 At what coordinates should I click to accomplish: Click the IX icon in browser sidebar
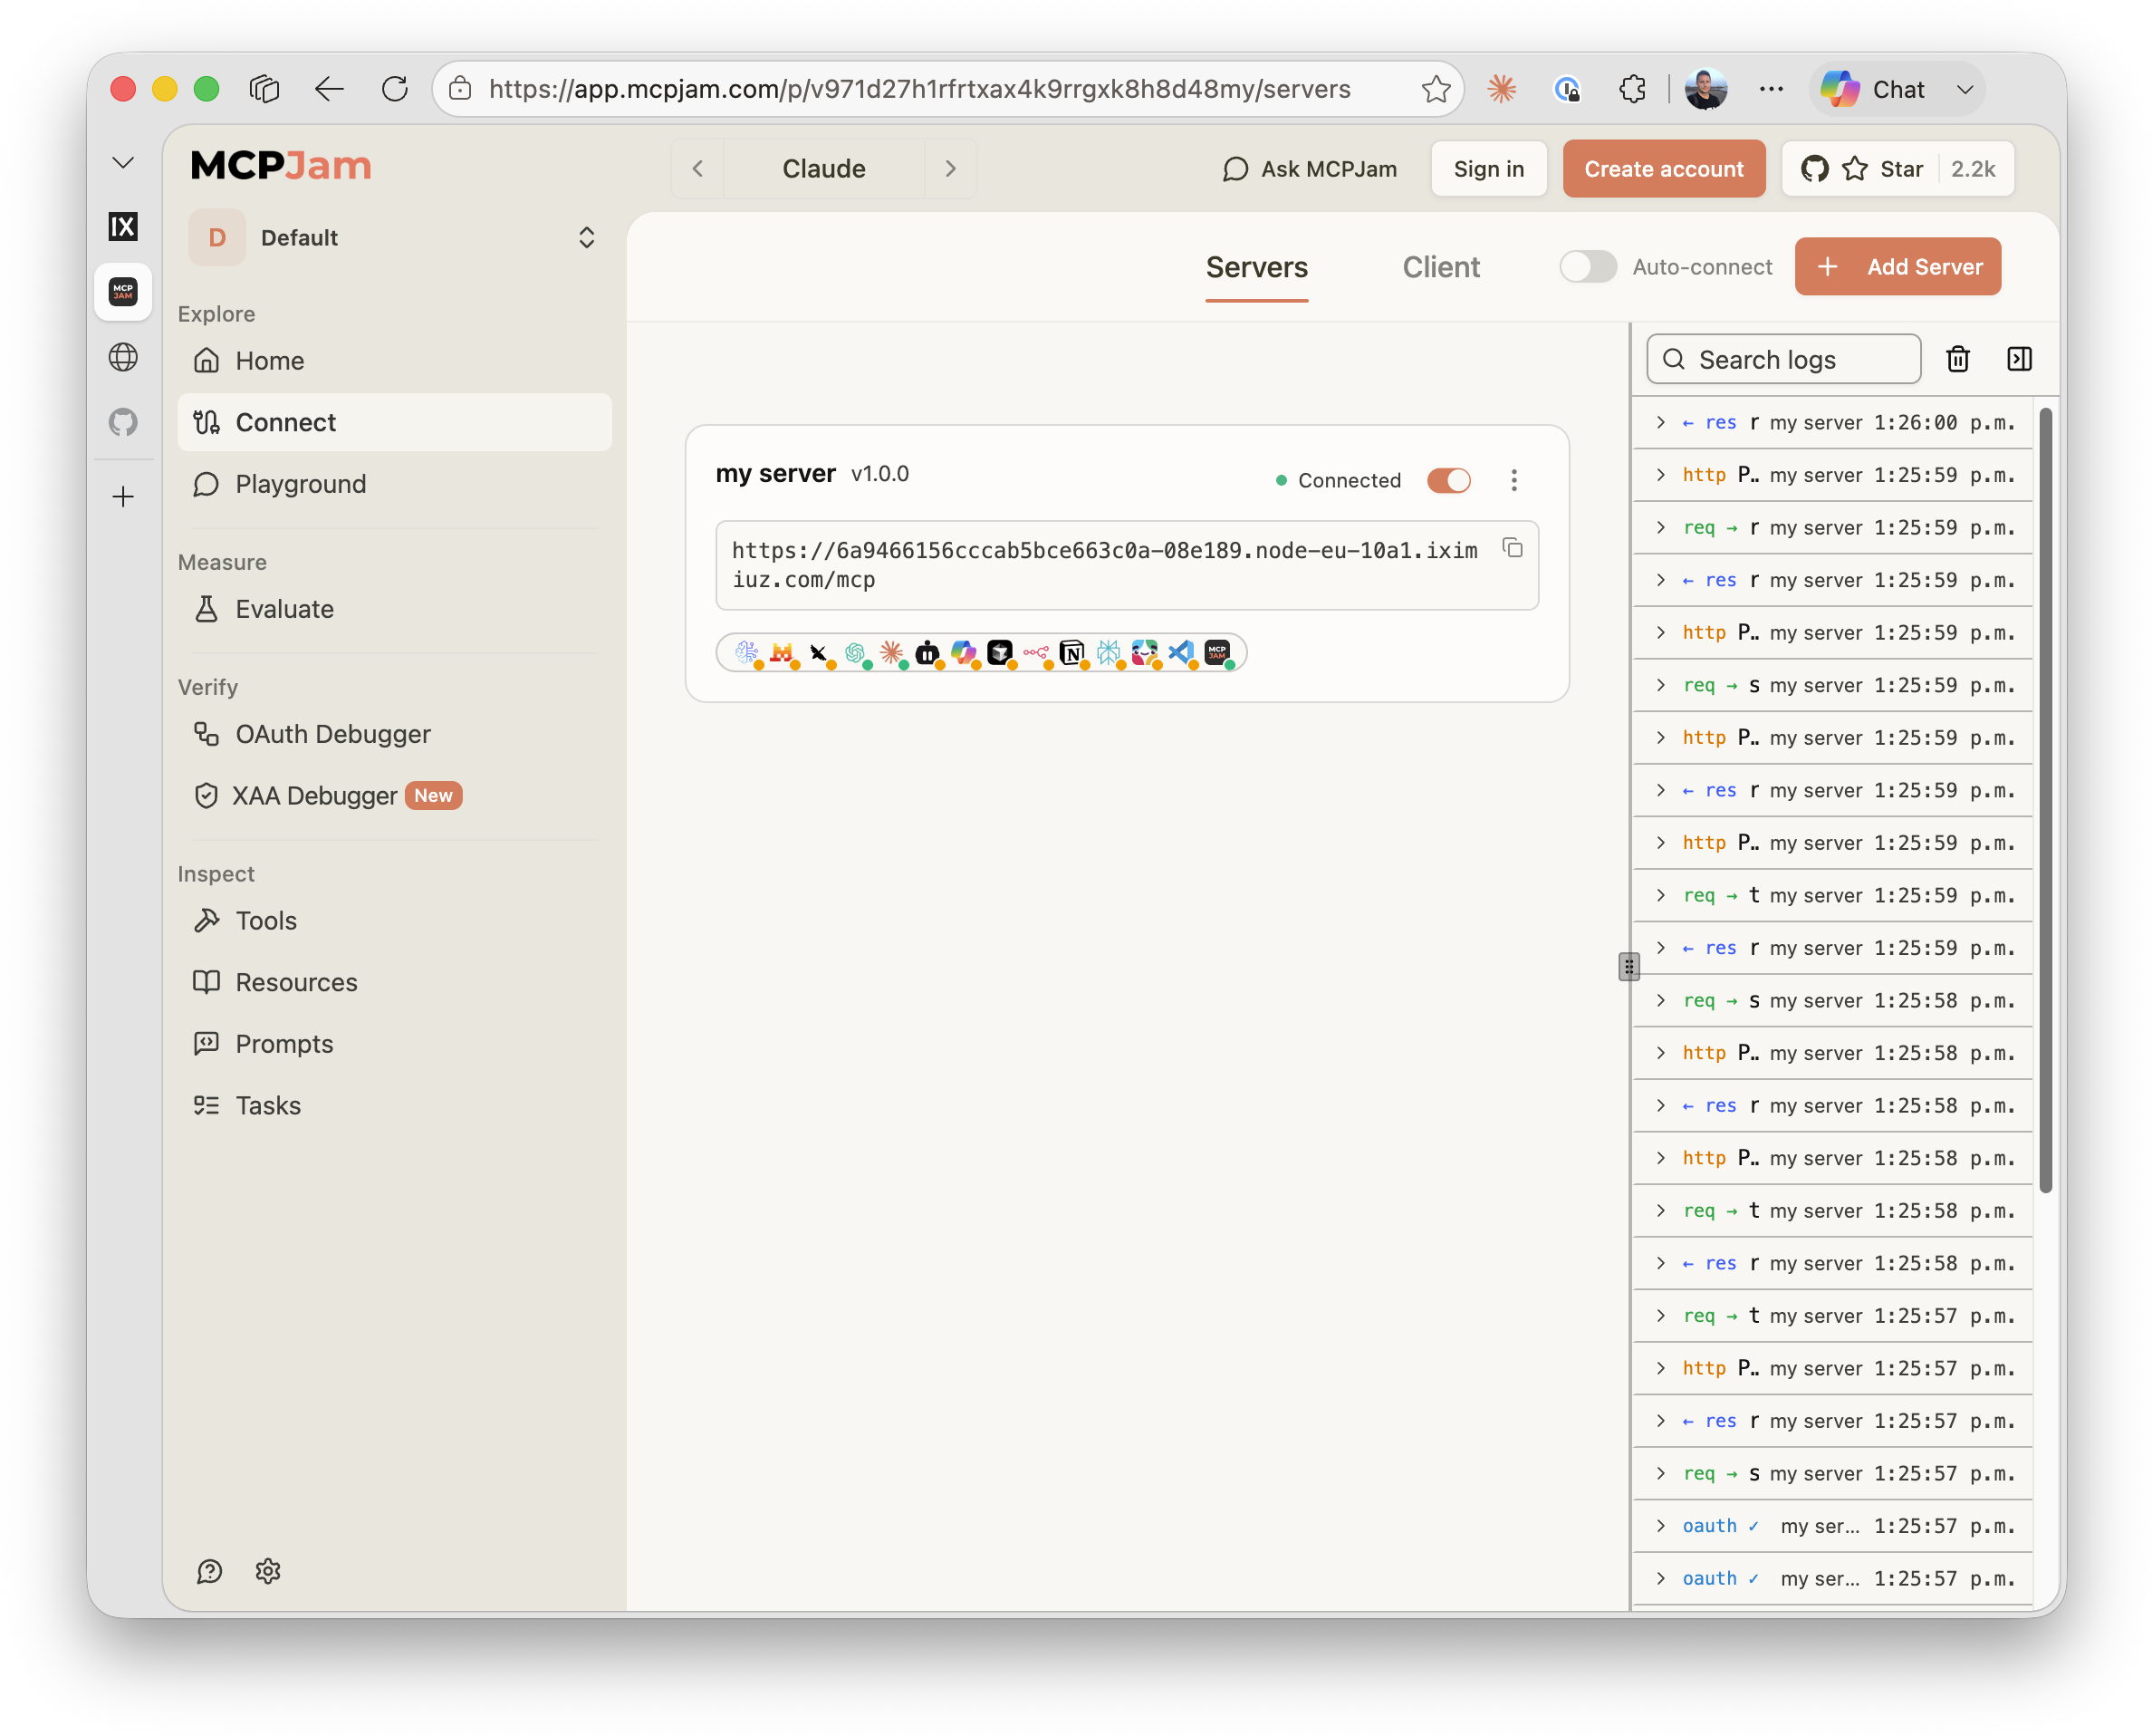pyautogui.click(x=123, y=226)
